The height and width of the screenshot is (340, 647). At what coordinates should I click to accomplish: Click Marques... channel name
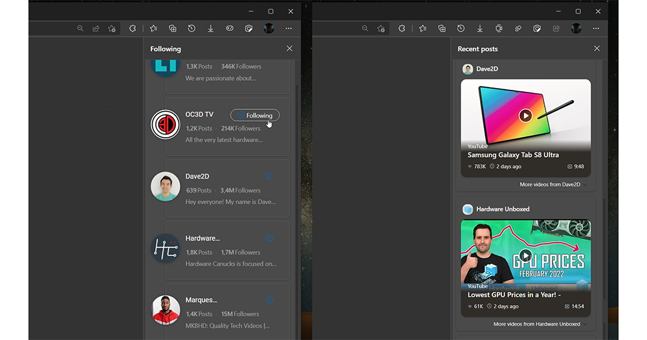pyautogui.click(x=201, y=300)
